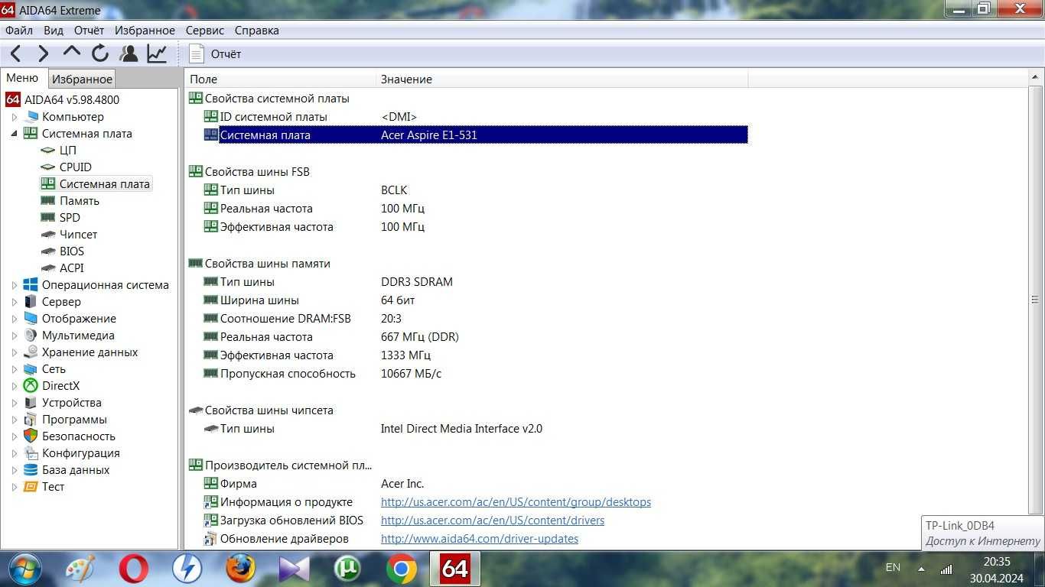
Task: Open the graph chart icon in the toolbar
Action: pos(157,54)
